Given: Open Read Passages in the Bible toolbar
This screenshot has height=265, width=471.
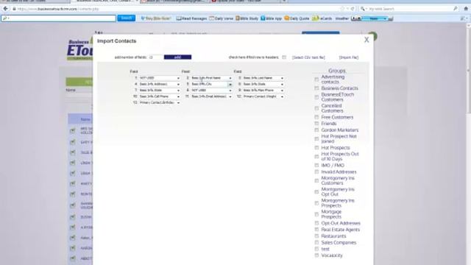Looking at the screenshot, I should coord(191,18).
